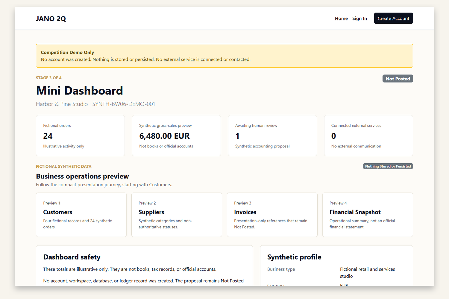This screenshot has width=449, height=299.
Task: Click the Create Account button
Action: [x=393, y=18]
